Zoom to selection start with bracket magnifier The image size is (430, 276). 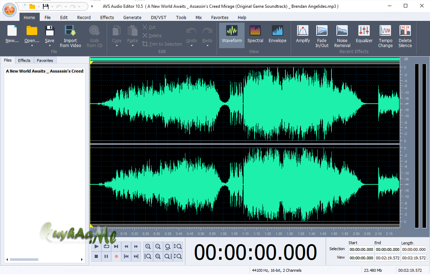[x=148, y=257]
